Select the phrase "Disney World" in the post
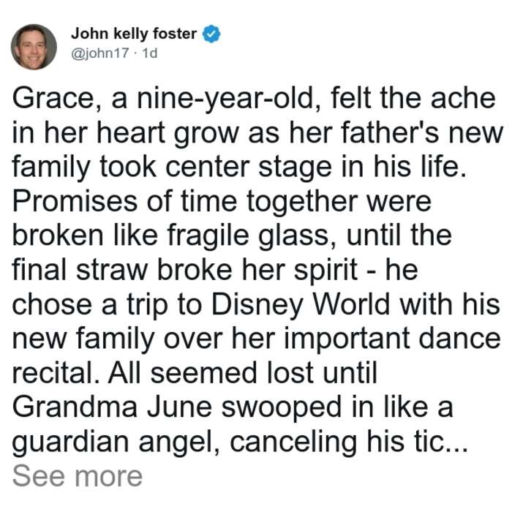Screen dimensions: 512x512 click(301, 304)
